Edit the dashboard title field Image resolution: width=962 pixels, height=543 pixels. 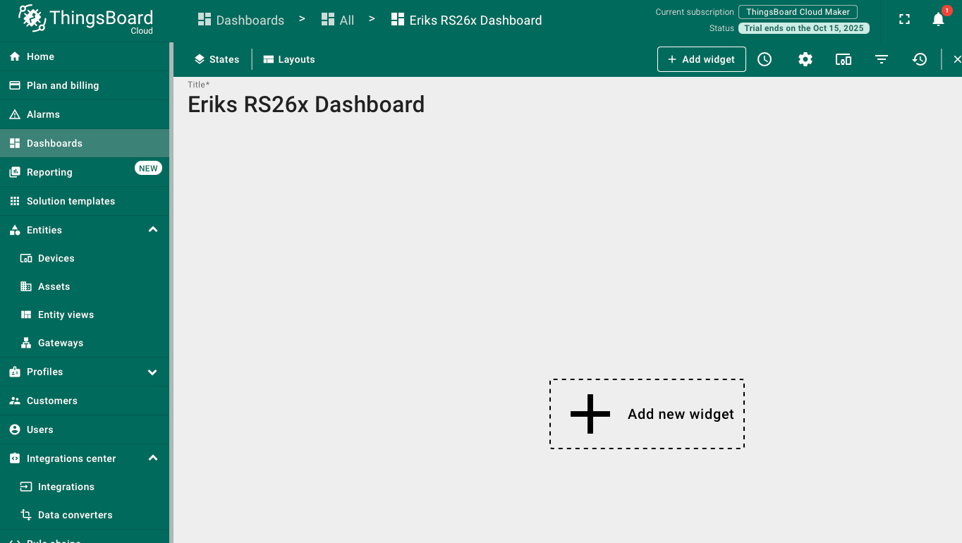tap(306, 104)
